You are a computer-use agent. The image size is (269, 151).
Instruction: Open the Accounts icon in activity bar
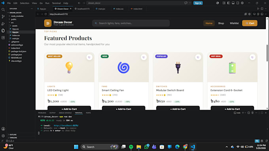pos(3,129)
